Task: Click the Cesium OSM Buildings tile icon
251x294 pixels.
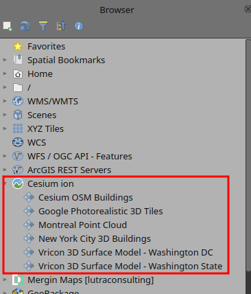Action: coord(29,197)
